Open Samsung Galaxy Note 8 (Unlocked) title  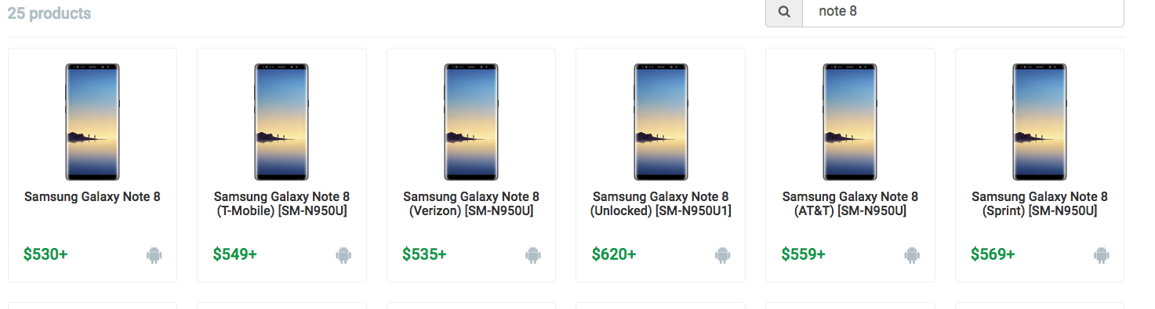[660, 203]
